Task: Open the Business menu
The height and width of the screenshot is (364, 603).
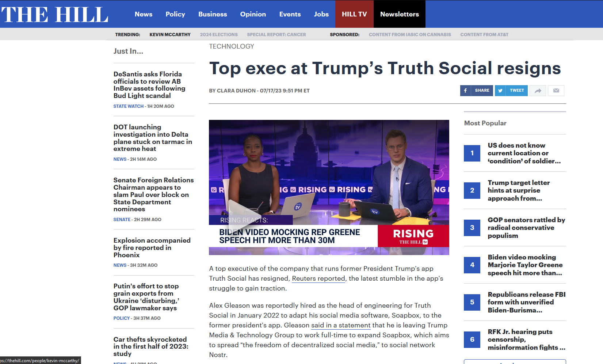Action: tap(213, 14)
